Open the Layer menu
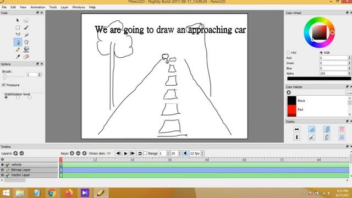Viewport: 352px width, 198px height. (64, 7)
